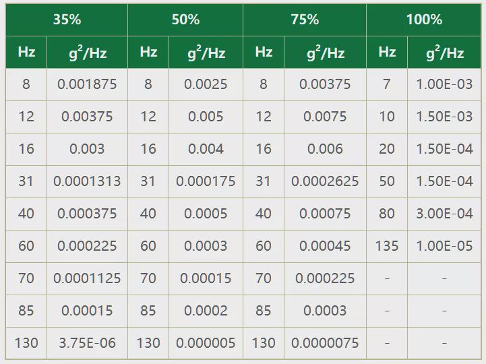Screen dimensions: 486x364
Task: Click the 135 Hz cell under 100%
Action: [x=387, y=246]
